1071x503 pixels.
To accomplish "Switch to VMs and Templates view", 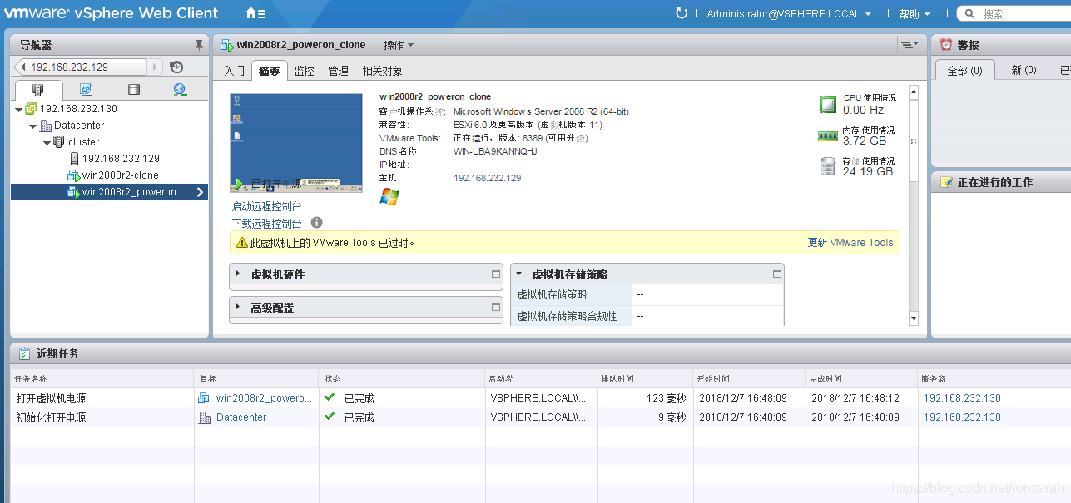I will click(86, 90).
